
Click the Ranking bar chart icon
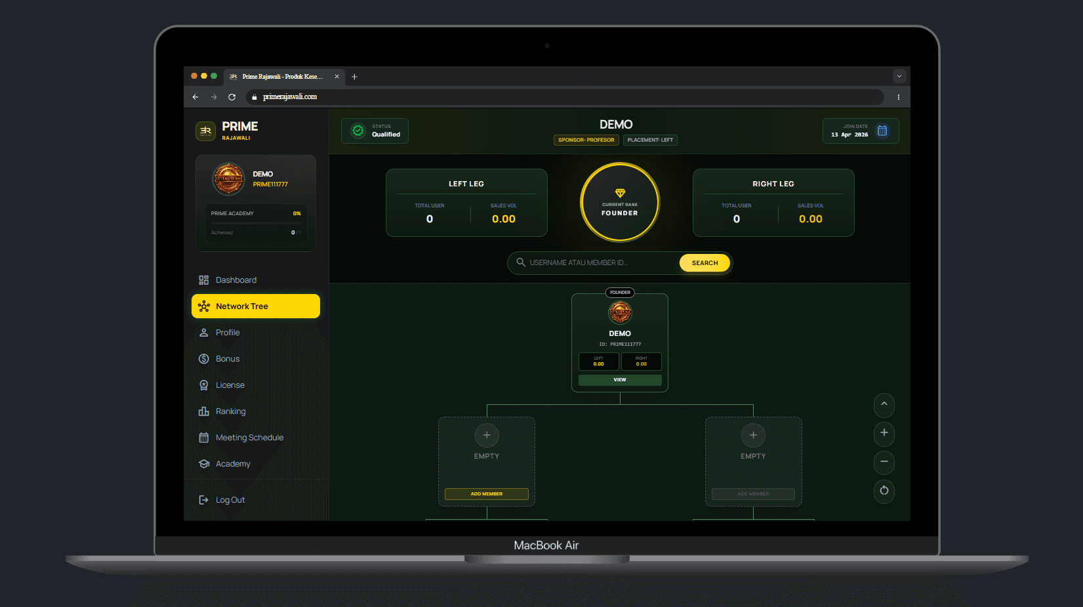(204, 411)
